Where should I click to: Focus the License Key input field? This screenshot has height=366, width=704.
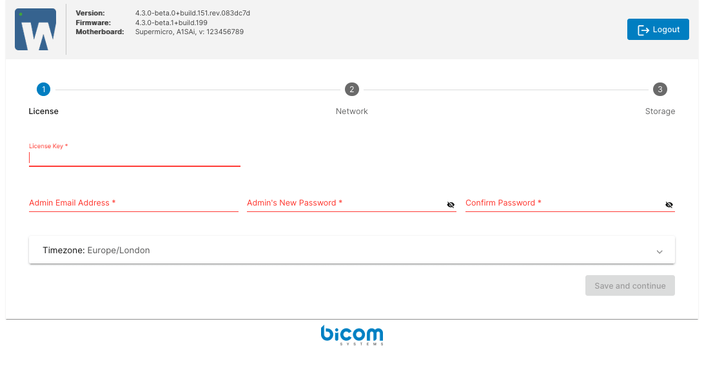[135, 158]
